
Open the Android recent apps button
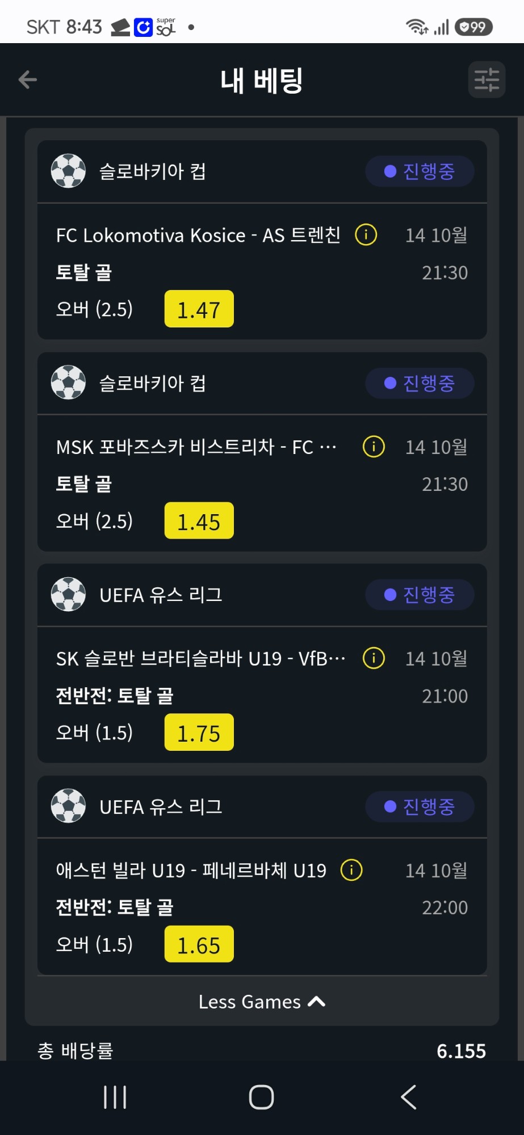115,1097
